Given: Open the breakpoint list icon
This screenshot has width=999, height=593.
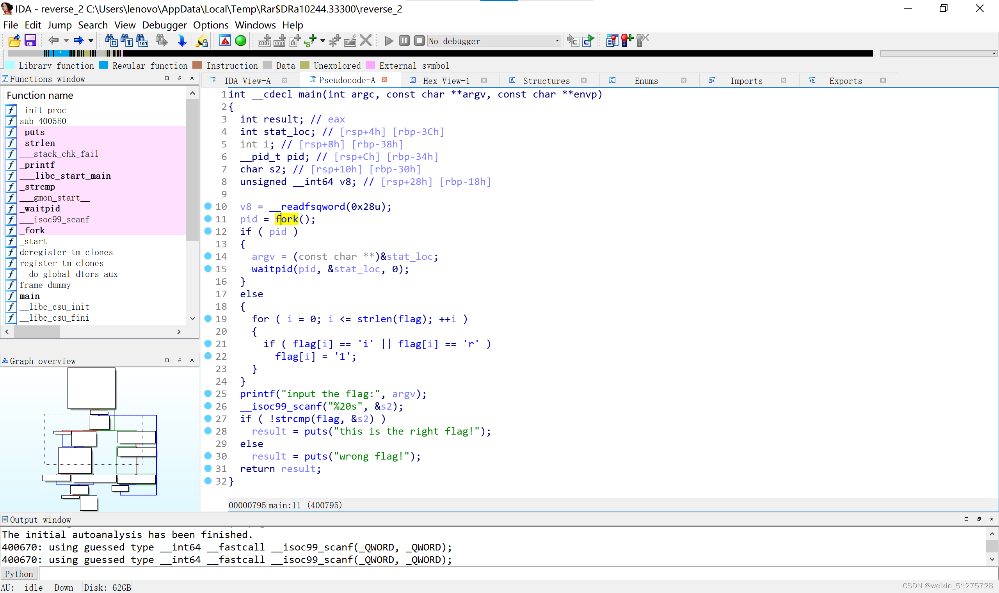Looking at the screenshot, I should click(612, 41).
